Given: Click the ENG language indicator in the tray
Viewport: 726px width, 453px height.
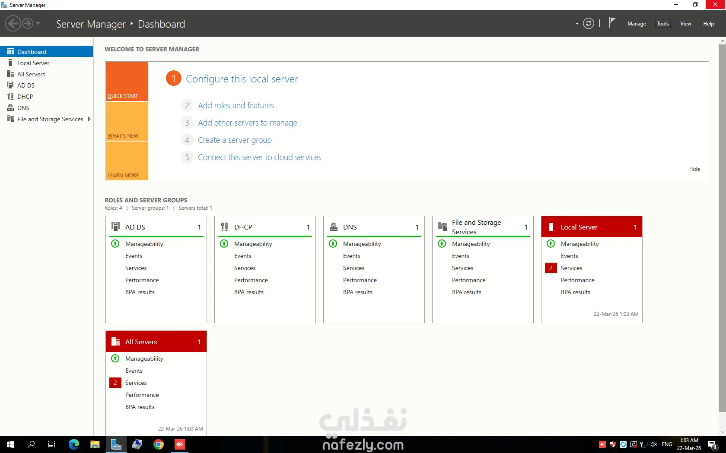Looking at the screenshot, I should tap(667, 444).
